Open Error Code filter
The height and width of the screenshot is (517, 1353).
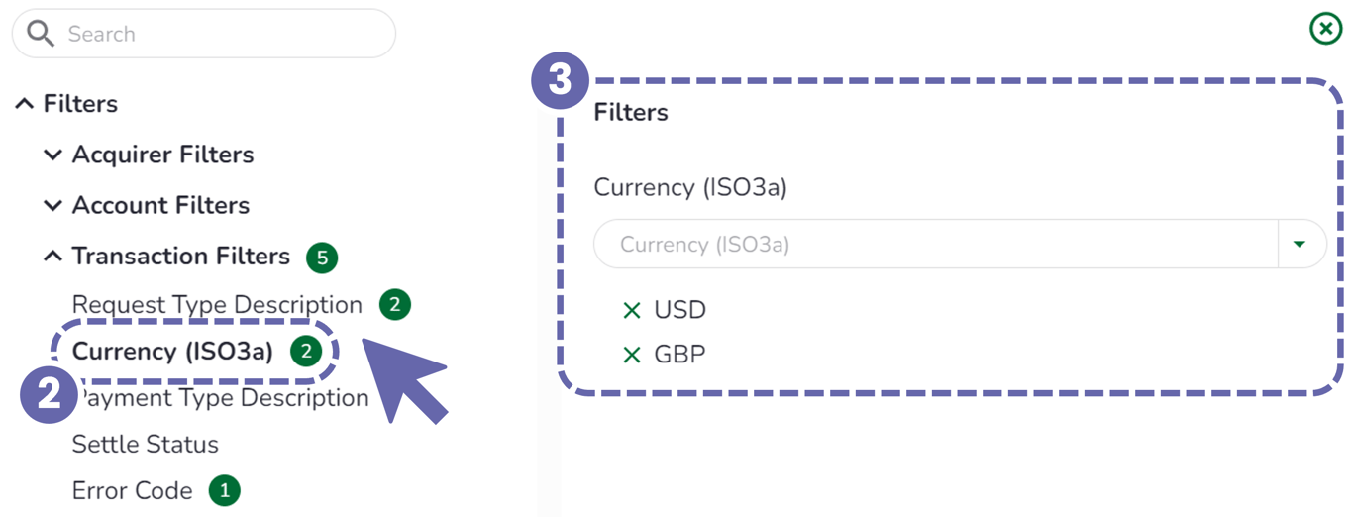(x=133, y=491)
